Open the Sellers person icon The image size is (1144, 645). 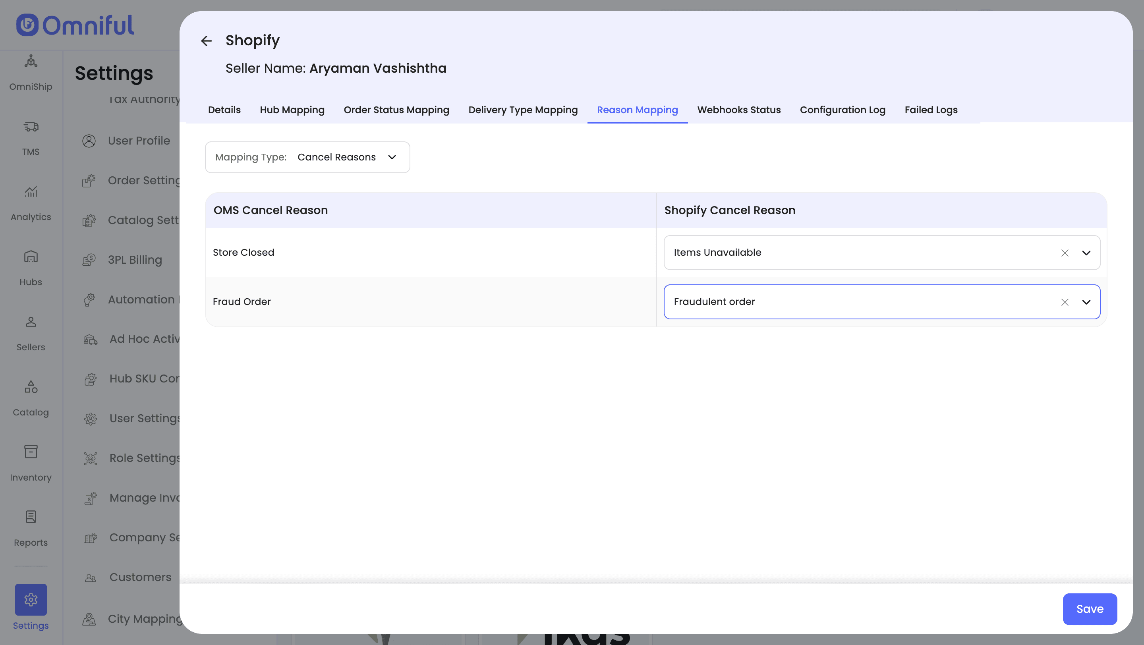point(31,322)
